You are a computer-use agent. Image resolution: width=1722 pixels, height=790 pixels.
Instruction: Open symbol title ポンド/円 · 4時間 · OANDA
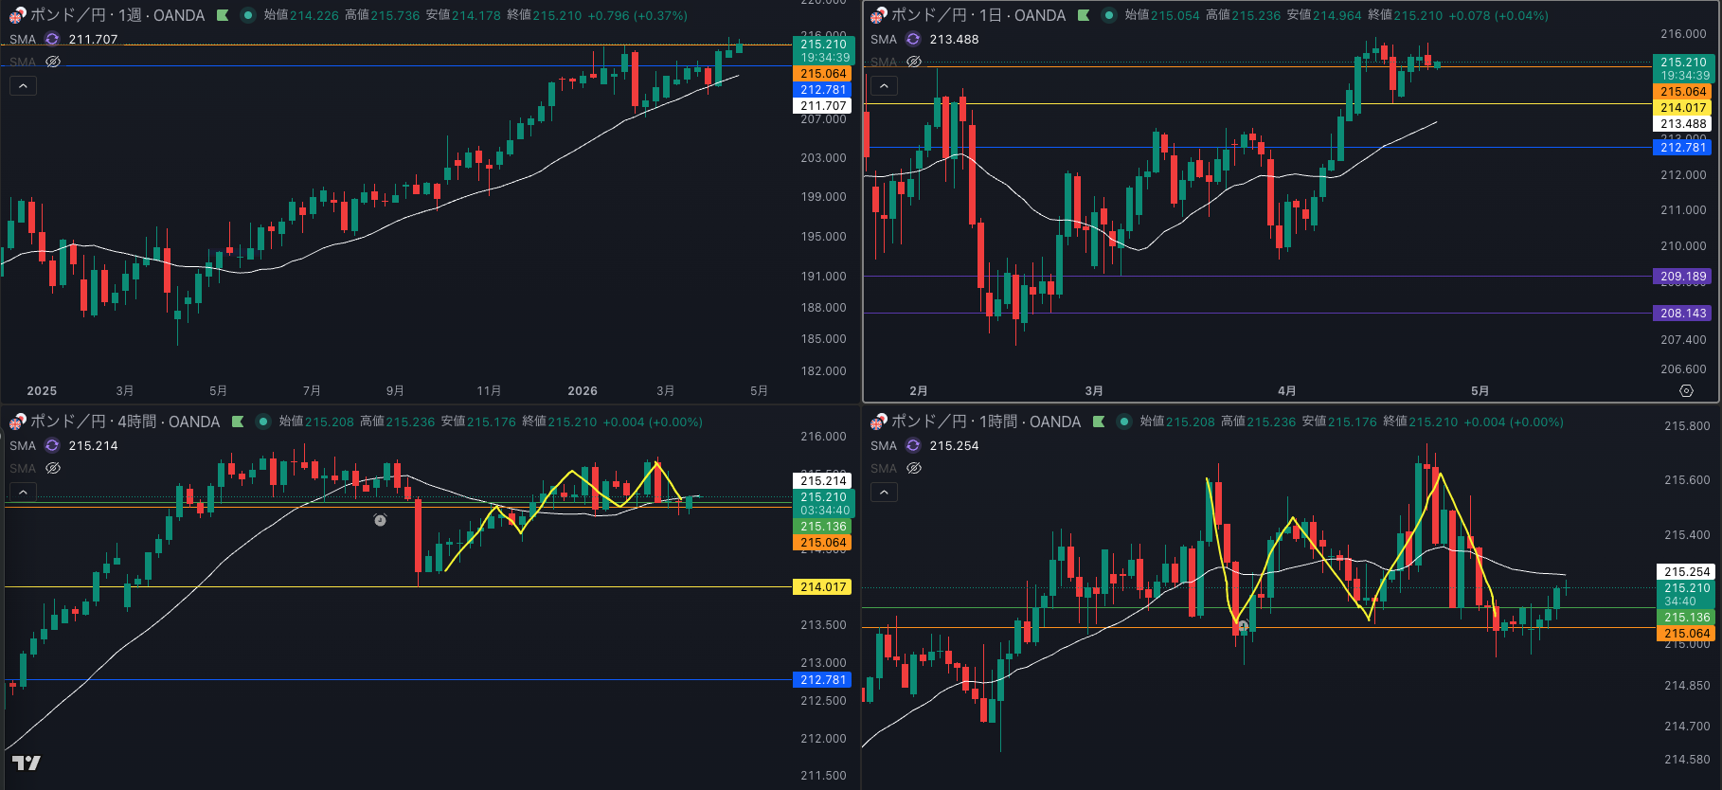pos(125,422)
